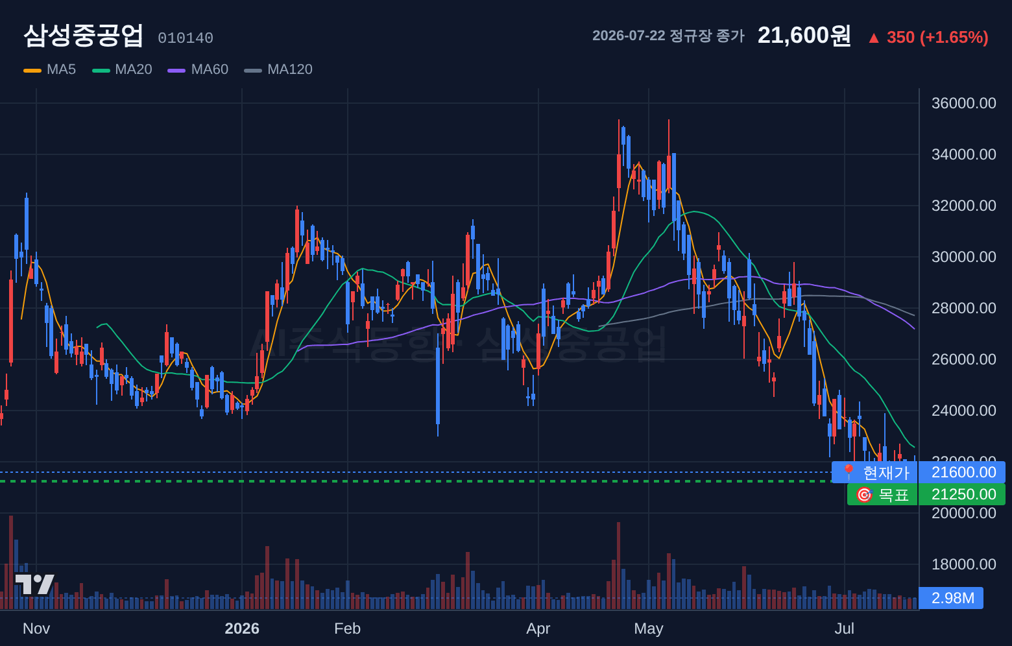Select the 2026 label on time axis
Image resolution: width=1012 pixels, height=646 pixels.
(x=242, y=628)
